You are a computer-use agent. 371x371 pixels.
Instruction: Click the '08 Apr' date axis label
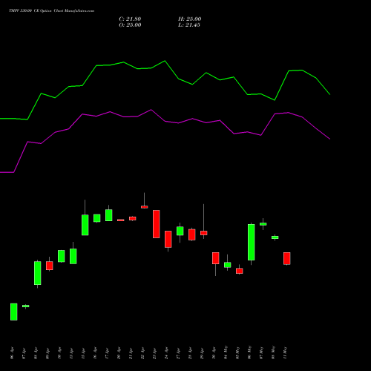pos(36,353)
